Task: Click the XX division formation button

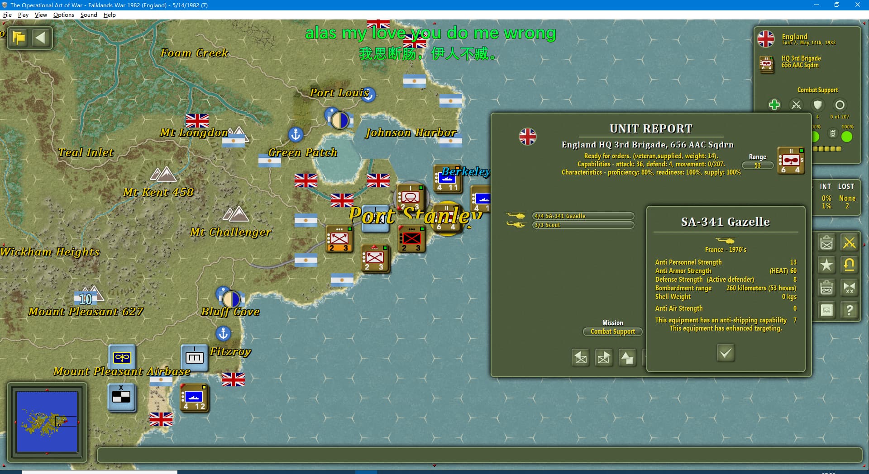Action: (850, 288)
